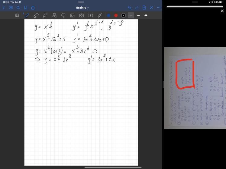The height and width of the screenshot is (169, 226).
Task: Select the thinnest stroke width
Action: pyautogui.click(x=131, y=15)
